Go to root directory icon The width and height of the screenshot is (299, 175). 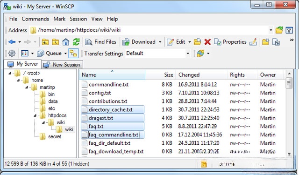pos(56,42)
